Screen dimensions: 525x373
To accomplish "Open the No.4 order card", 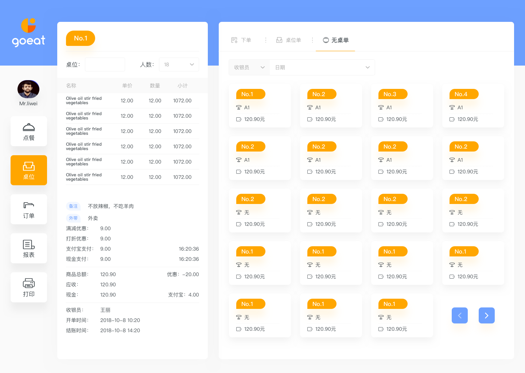I will 473,106.
